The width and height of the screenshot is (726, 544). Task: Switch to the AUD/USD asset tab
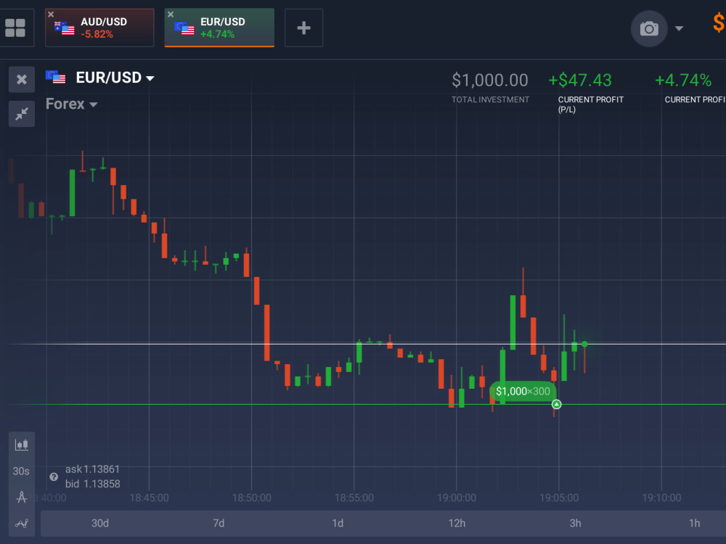click(x=99, y=28)
